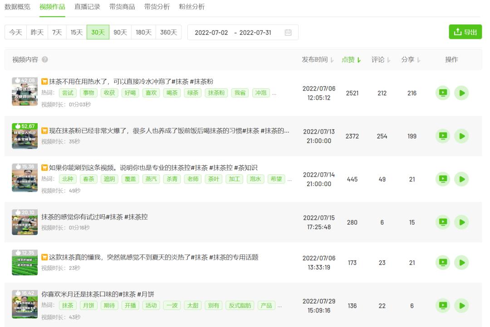Viewport: 490px width, 327px height.
Task: Expand hidden hot words after 产品 tag
Action: (x=279, y=305)
